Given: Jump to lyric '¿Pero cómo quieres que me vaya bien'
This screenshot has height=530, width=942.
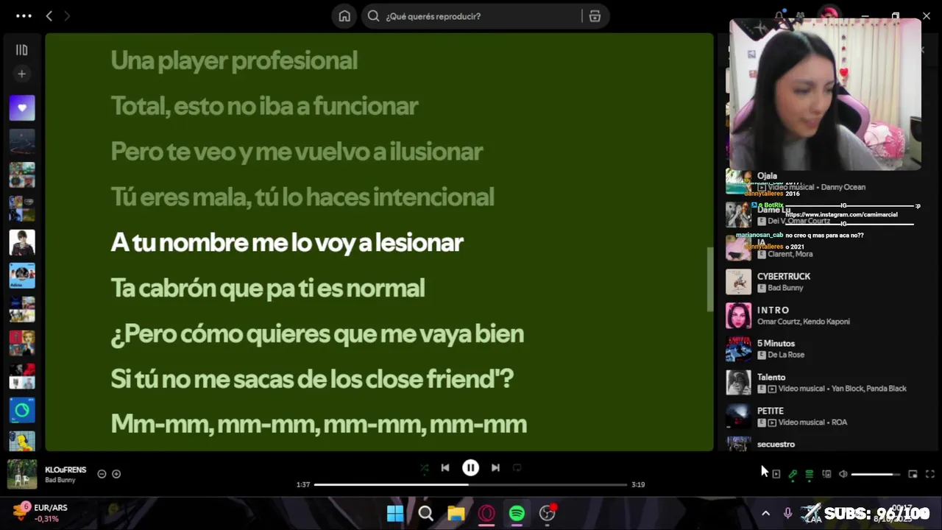Looking at the screenshot, I should pyautogui.click(x=317, y=334).
